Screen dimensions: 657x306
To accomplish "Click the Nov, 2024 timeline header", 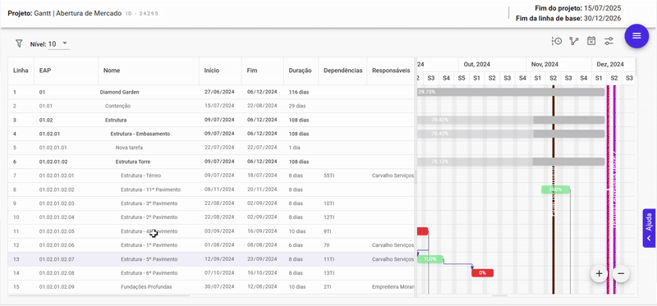I will click(559, 65).
